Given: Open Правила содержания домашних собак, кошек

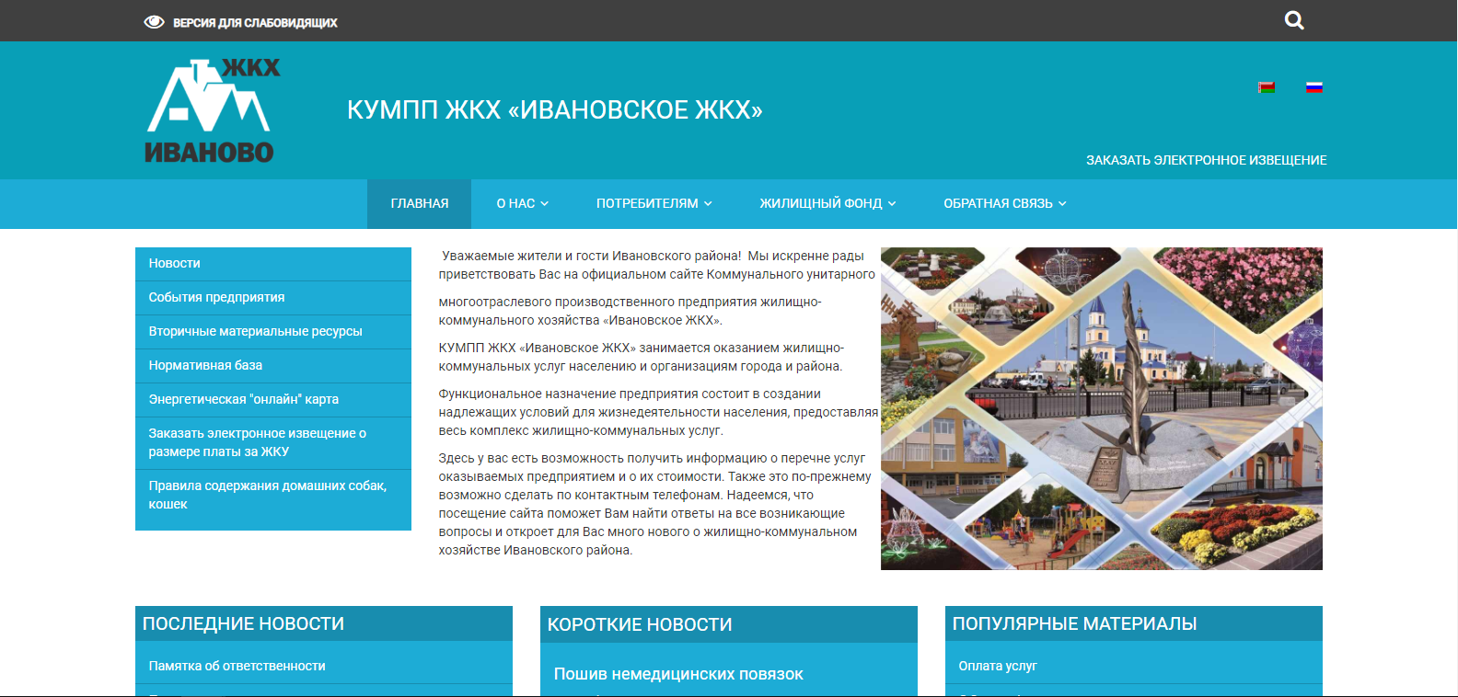Looking at the screenshot, I should click(x=267, y=495).
